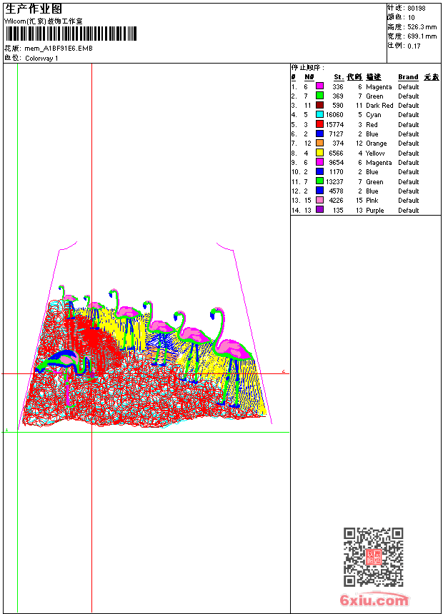Click the Colorway 1 label

41,59
